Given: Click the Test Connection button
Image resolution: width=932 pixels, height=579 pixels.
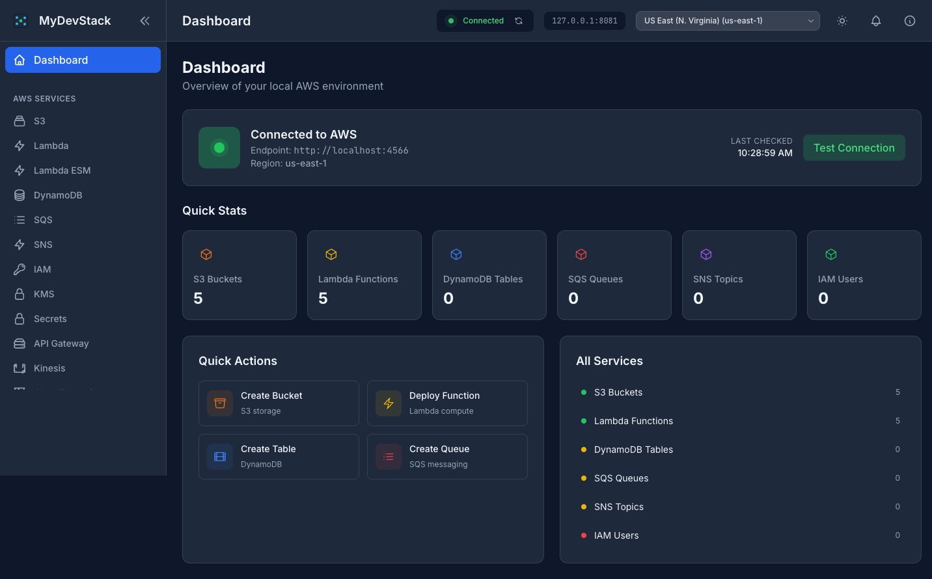Looking at the screenshot, I should [x=854, y=148].
